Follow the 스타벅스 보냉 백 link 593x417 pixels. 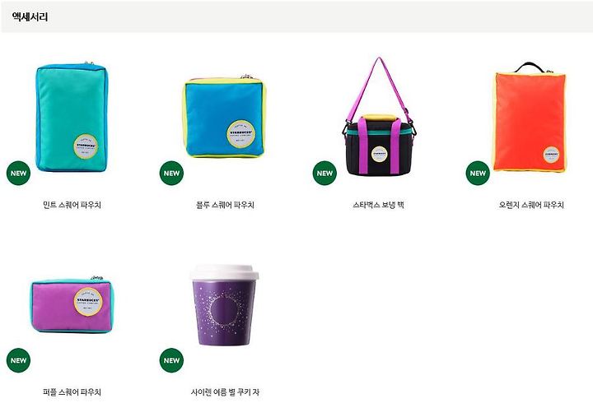[378, 205]
